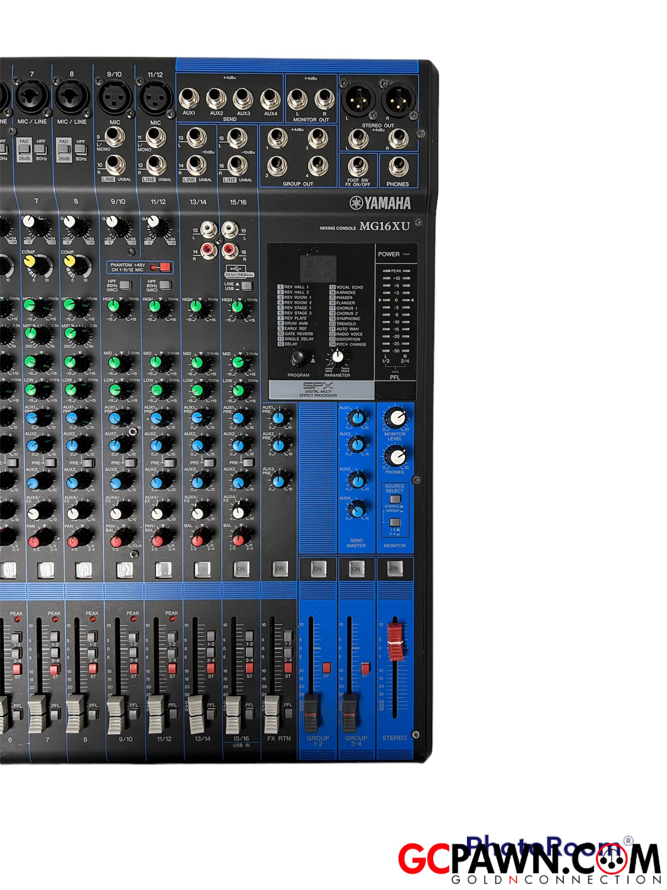Click the FOOT SW FX ON/OFF jack
The width and height of the screenshot is (667, 890).
click(358, 166)
